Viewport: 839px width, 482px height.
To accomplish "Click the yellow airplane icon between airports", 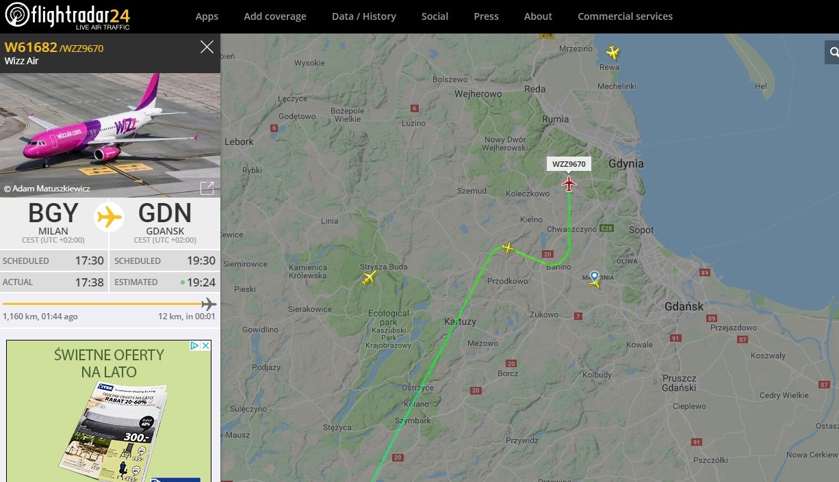I will click(109, 217).
